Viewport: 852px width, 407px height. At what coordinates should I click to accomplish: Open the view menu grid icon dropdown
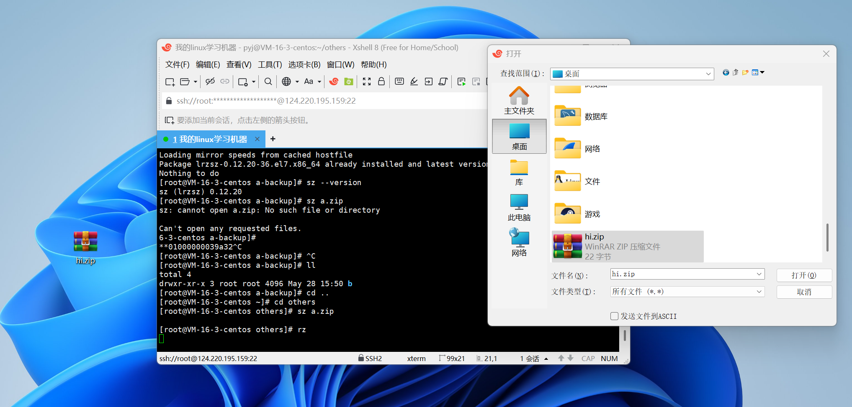pos(758,72)
